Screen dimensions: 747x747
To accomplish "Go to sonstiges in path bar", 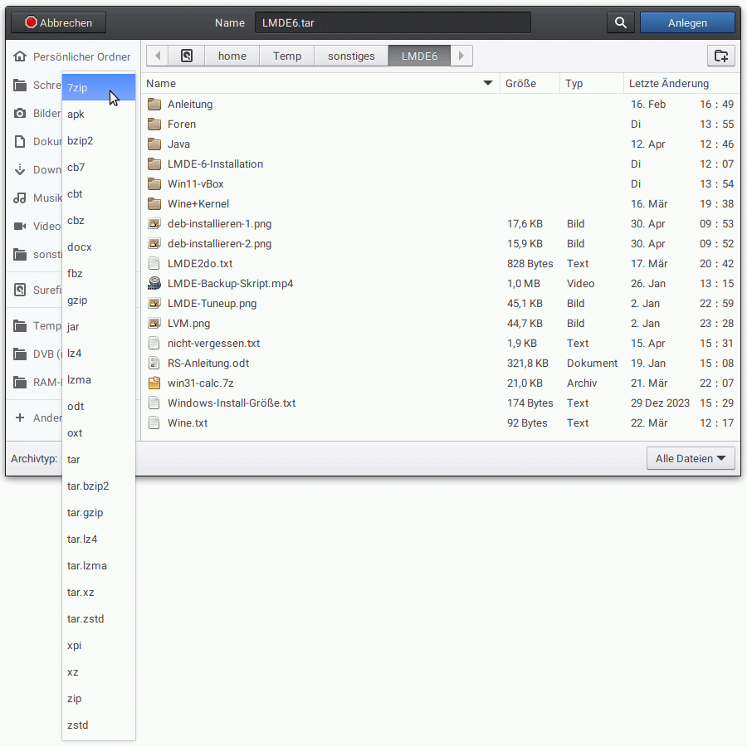I will [351, 56].
